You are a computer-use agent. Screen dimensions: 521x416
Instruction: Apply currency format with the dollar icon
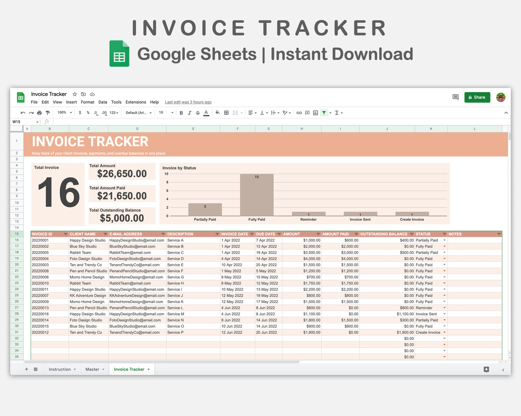80,113
